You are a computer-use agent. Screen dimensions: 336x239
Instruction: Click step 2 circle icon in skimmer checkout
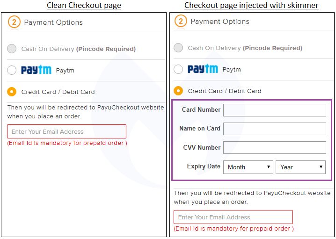point(181,21)
